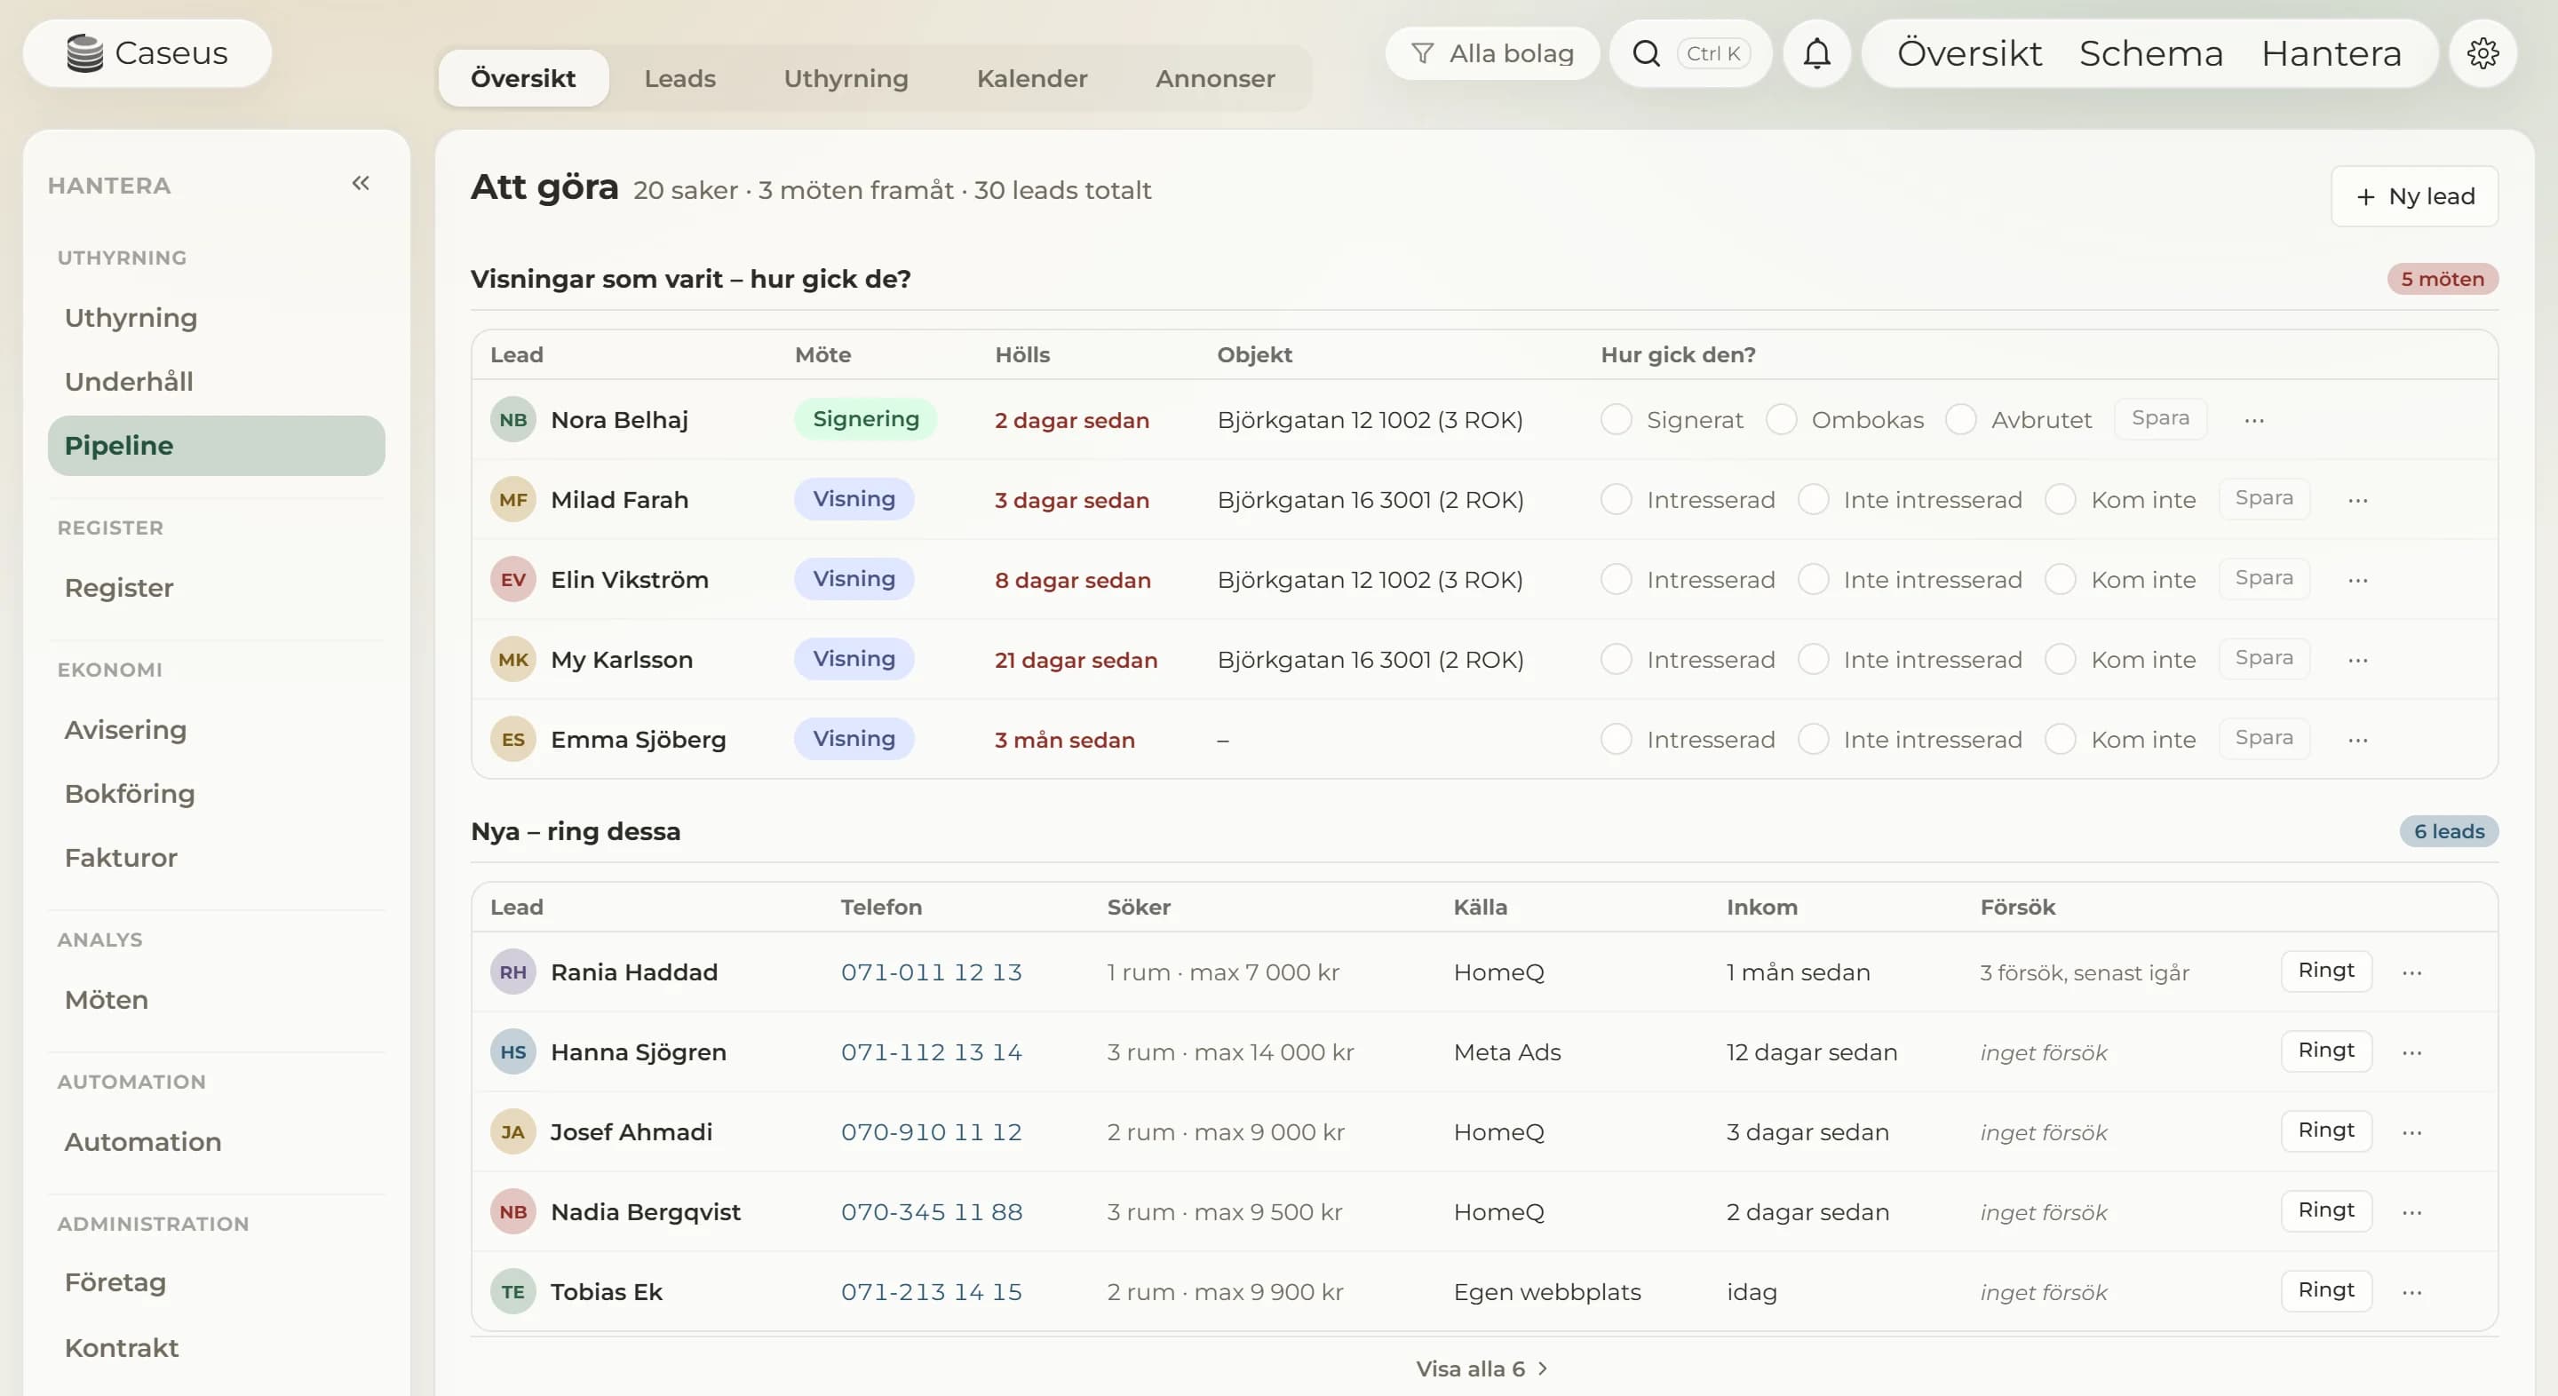Screen dimensions: 2558x1396
Task: Switch to the Uthyrning tab
Action: [845, 78]
